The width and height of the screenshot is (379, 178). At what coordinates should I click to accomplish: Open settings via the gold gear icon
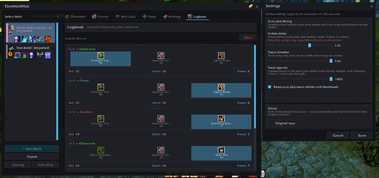(x=251, y=6)
